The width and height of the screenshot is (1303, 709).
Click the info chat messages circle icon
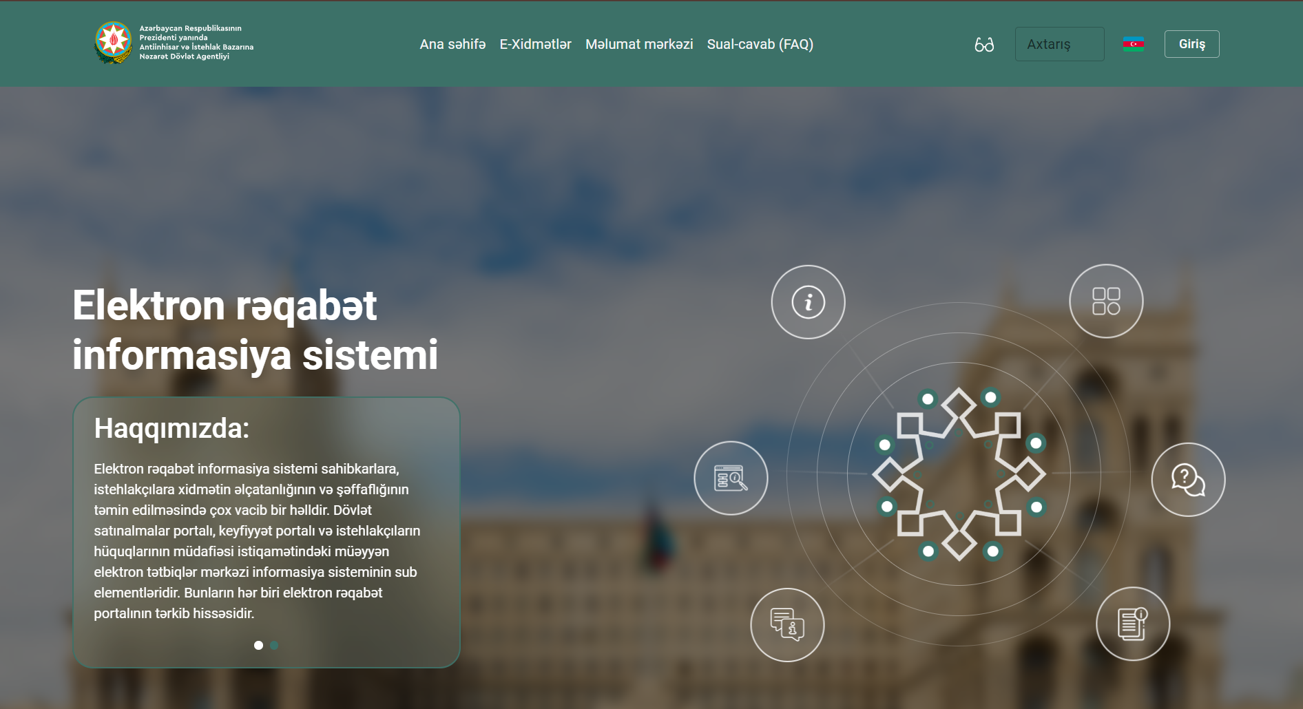[787, 625]
